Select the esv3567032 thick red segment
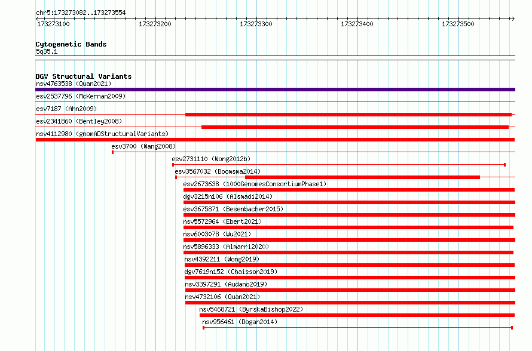The height and width of the screenshot is (351, 532). (362, 177)
